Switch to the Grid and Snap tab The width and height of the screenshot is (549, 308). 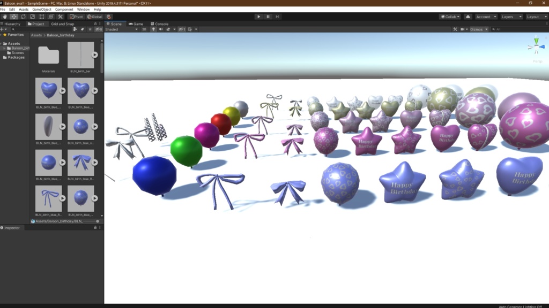(62, 24)
